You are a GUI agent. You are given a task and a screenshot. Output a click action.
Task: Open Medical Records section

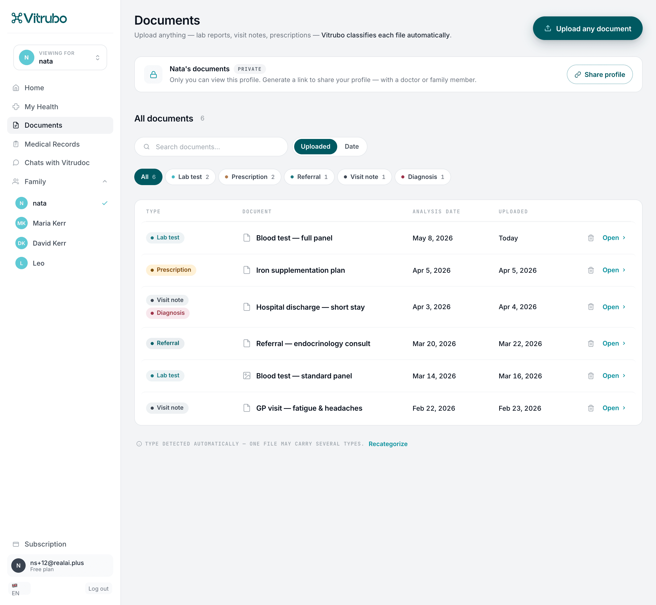(60, 144)
